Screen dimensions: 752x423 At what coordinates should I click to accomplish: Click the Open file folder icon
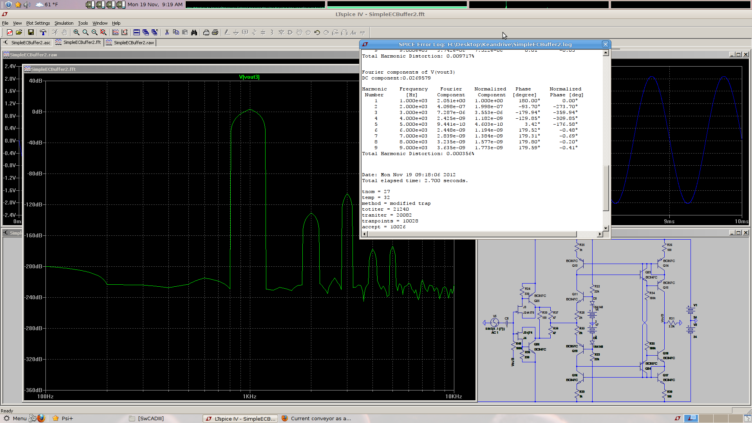click(19, 33)
